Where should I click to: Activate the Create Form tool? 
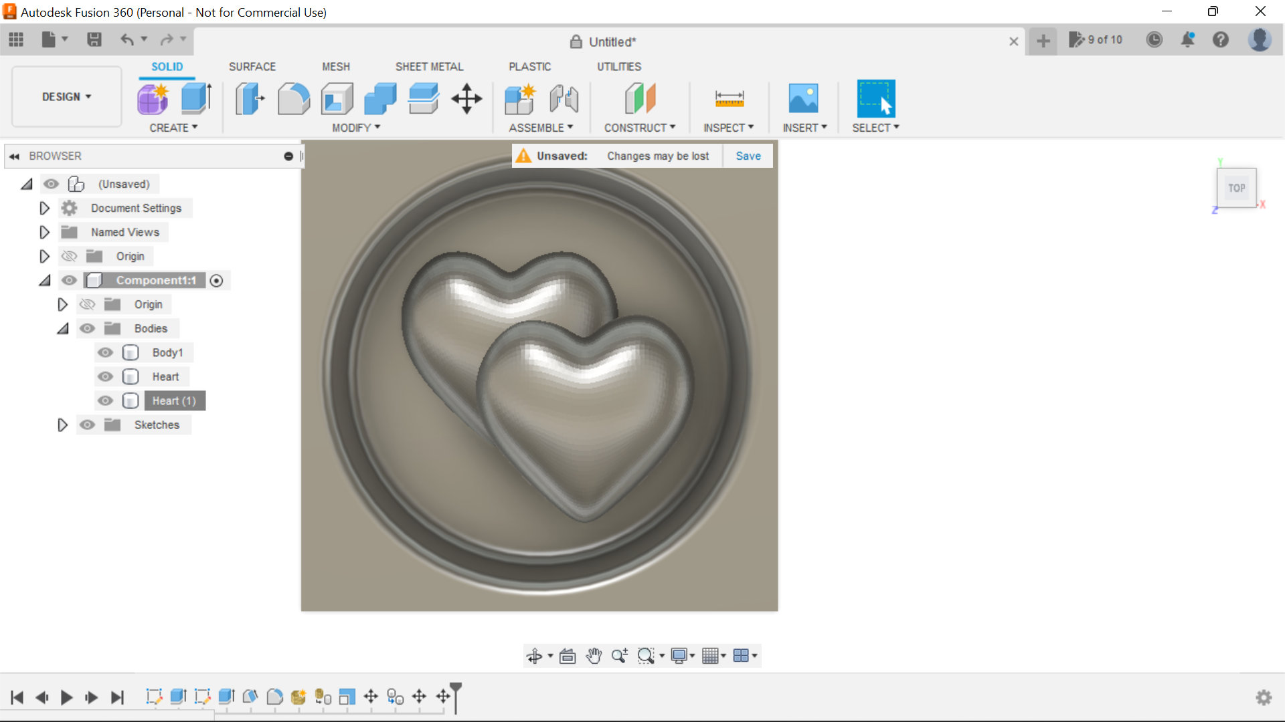(153, 98)
